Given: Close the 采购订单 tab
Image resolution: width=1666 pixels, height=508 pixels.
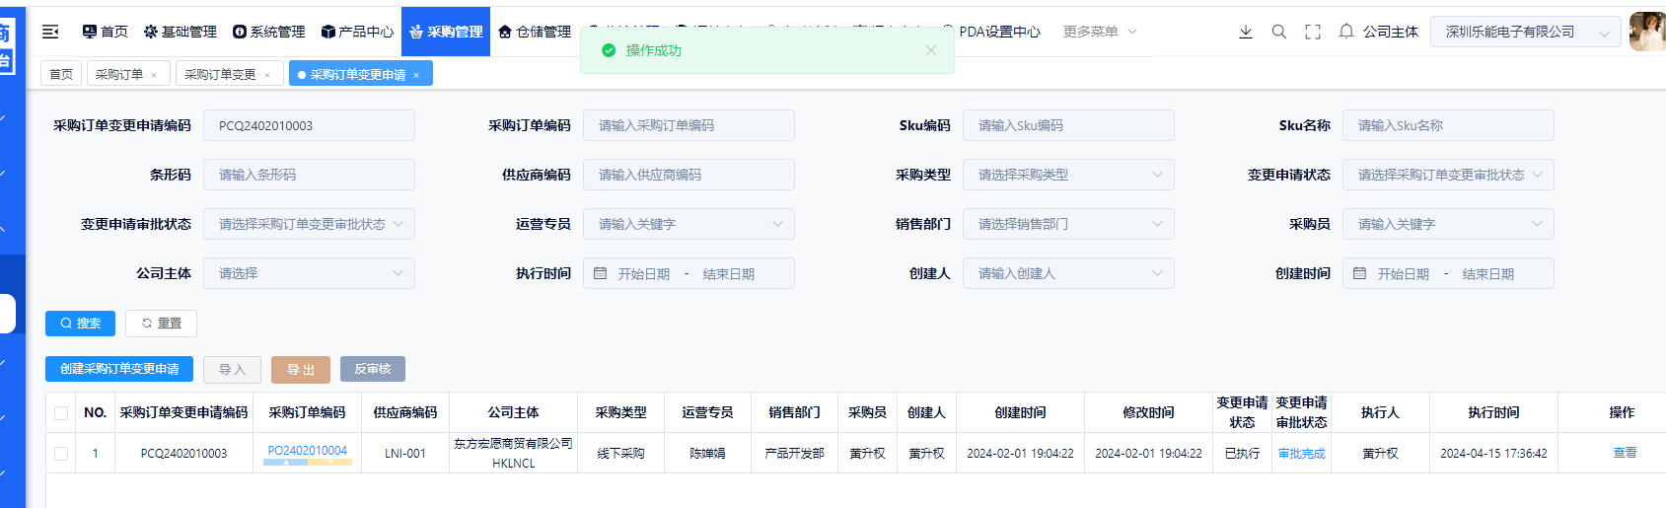Looking at the screenshot, I should point(154,75).
